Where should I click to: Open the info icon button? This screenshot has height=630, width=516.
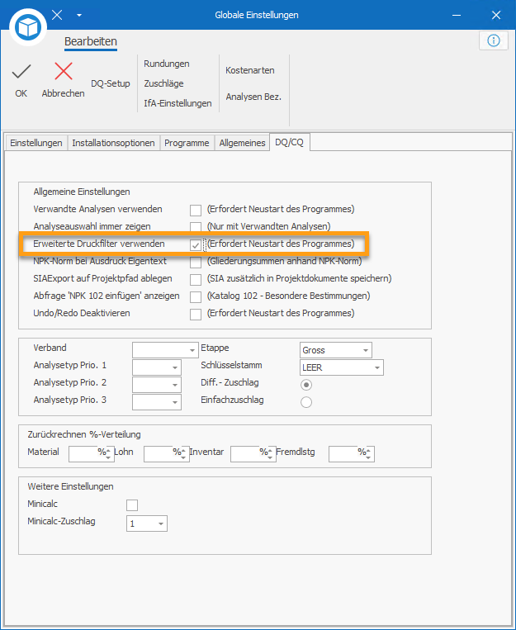[493, 40]
